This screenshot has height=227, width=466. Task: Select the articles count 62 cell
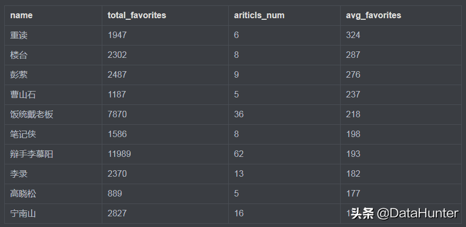coord(239,154)
